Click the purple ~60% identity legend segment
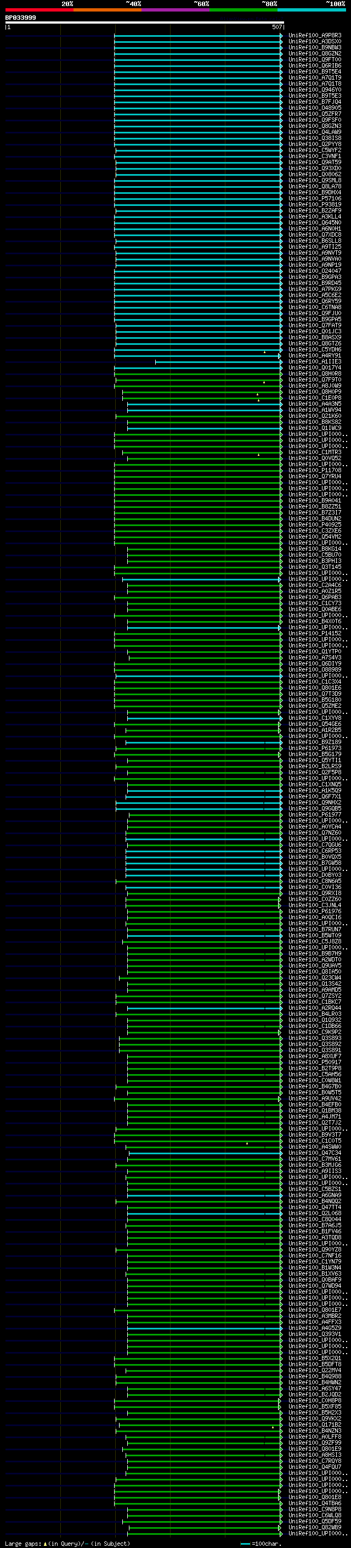This screenshot has width=351, height=1548. click(x=176, y=10)
